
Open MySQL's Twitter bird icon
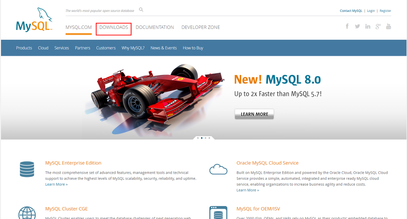tap(357, 26)
